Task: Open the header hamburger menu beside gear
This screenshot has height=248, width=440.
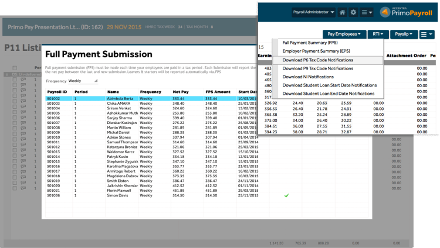Action: point(367,12)
